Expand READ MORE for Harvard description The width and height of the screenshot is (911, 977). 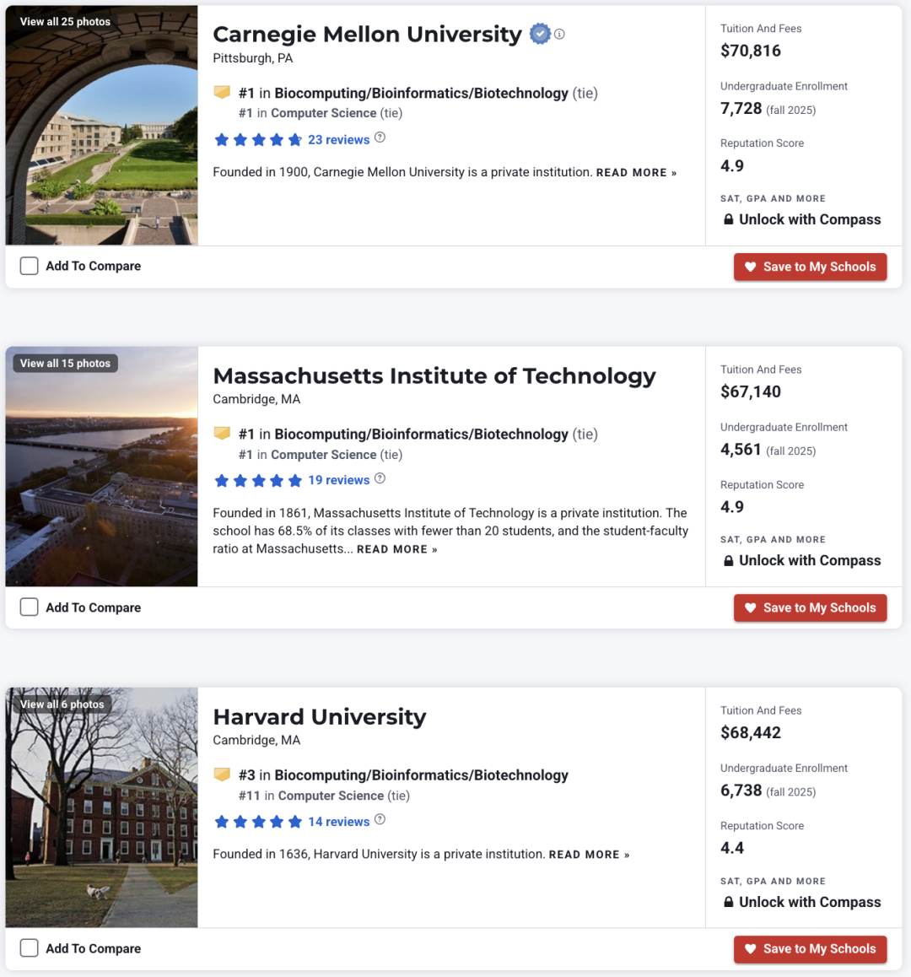(589, 855)
